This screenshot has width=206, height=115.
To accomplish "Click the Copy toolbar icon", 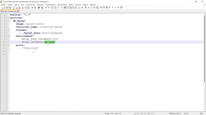I will (26, 8).
